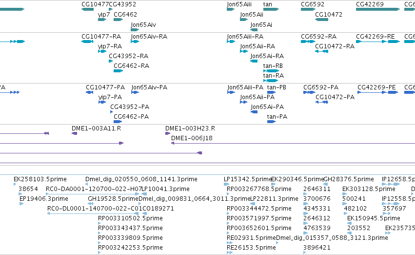Select the Jon65Aiii-PA protein label

(x=245, y=87)
